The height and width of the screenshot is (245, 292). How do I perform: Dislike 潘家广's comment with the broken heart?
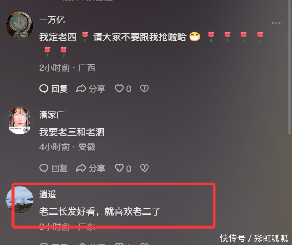145,168
